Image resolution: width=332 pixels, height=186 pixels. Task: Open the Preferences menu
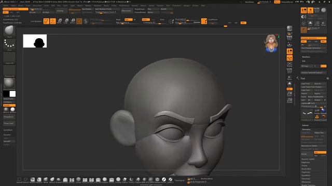tap(124, 6)
